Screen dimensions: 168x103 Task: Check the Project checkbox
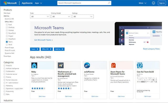point(7,36)
